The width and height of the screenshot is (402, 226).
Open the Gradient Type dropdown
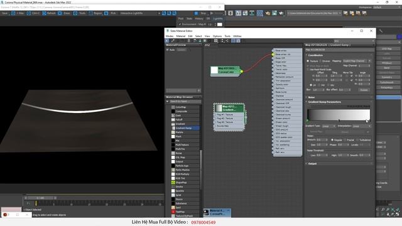point(329,126)
